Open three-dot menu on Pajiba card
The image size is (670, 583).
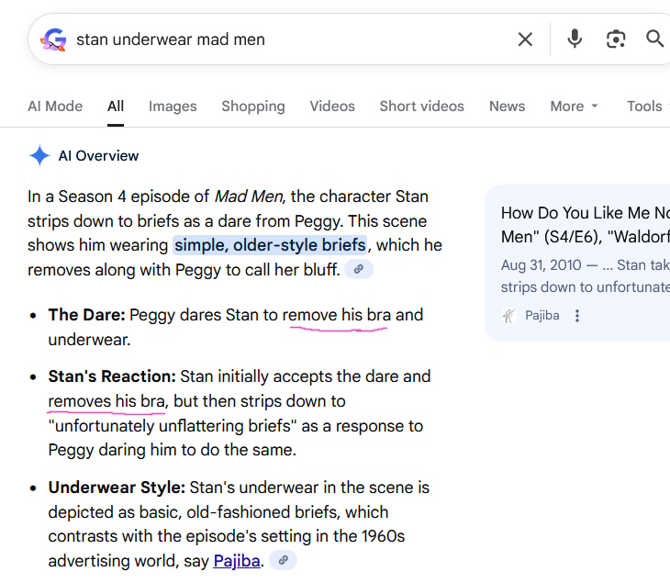[x=577, y=316]
